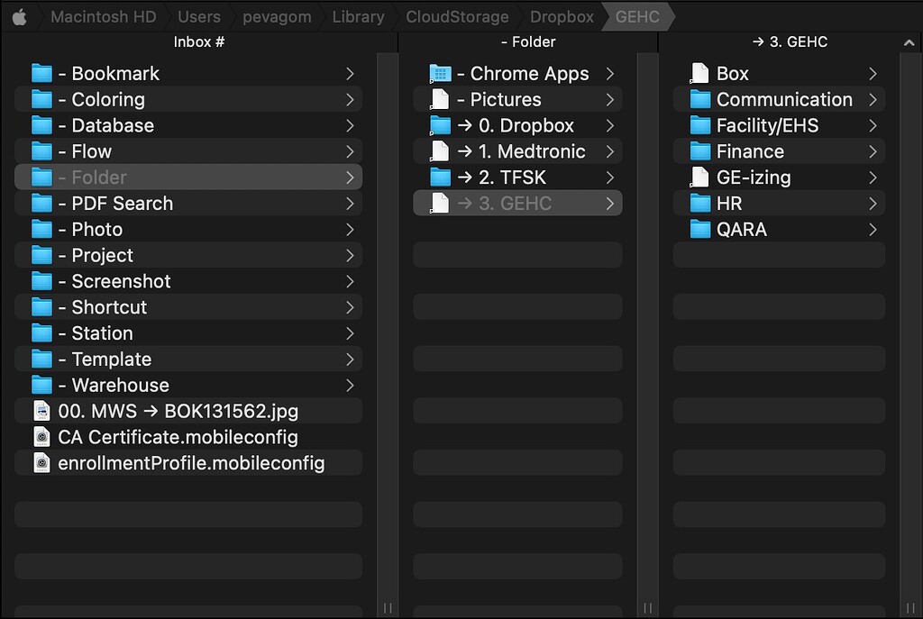923x619 pixels.
Task: Click the folder icon next to 0. Dropbox
Action: point(439,125)
